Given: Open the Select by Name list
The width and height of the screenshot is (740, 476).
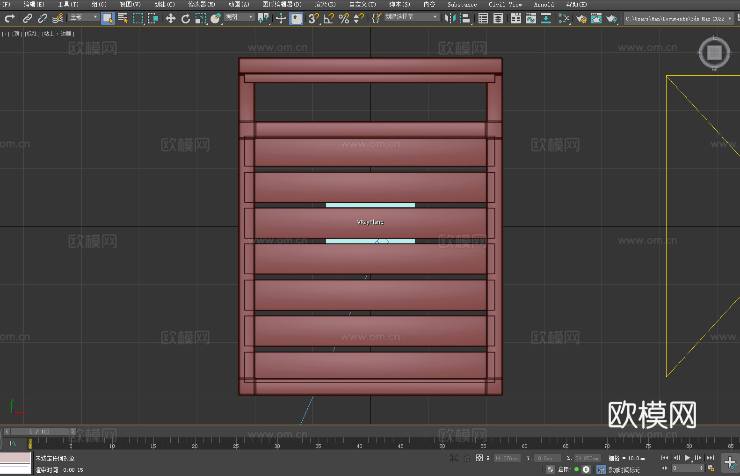Looking at the screenshot, I should pyautogui.click(x=123, y=18).
